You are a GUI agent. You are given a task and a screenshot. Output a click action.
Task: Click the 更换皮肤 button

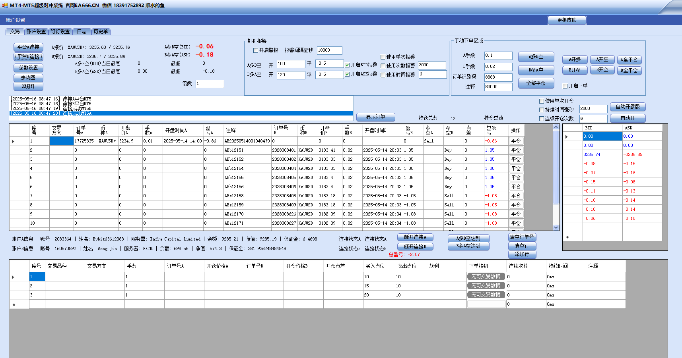[x=567, y=20]
